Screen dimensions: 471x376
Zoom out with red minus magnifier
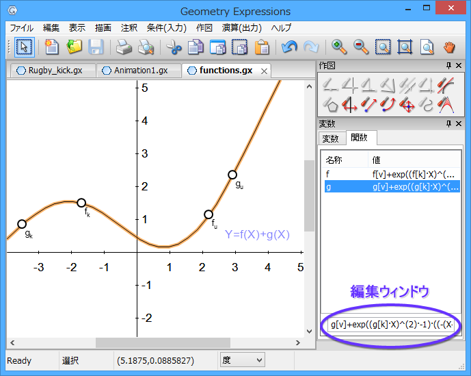pos(361,47)
